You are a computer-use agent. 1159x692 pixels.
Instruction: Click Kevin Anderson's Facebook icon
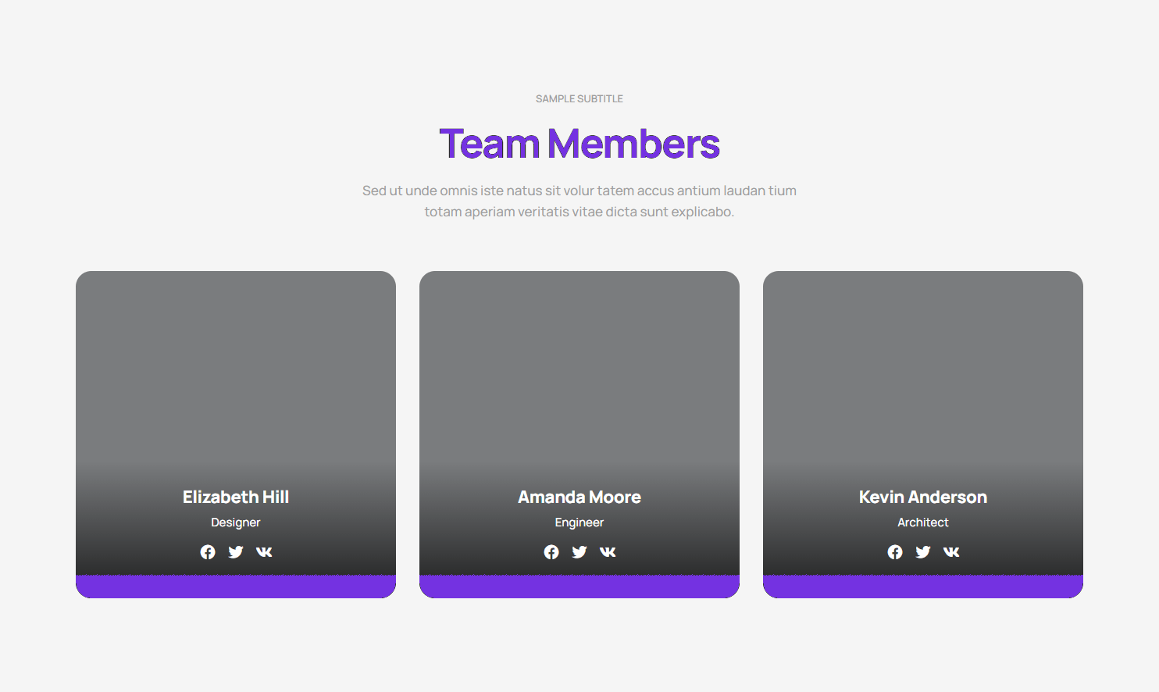895,552
